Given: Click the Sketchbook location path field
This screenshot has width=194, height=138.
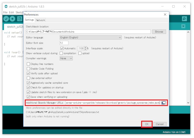Looking at the screenshot, I should click(88, 32).
